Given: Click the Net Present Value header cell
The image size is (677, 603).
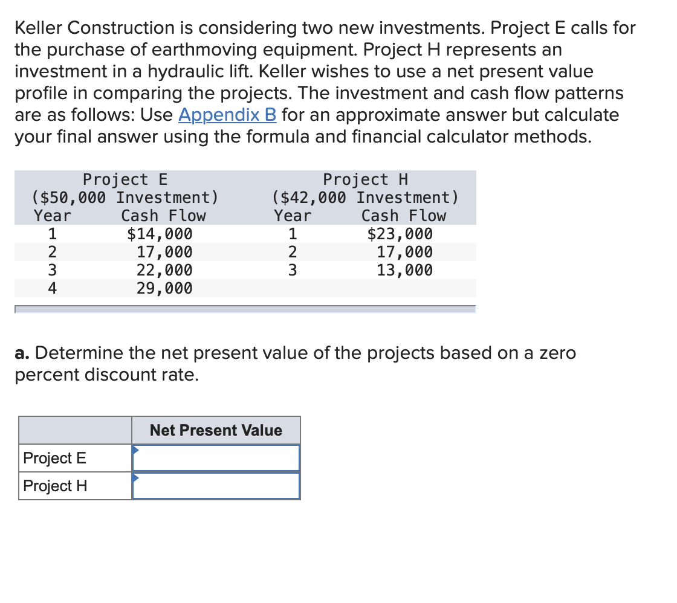Looking at the screenshot, I should (x=215, y=430).
